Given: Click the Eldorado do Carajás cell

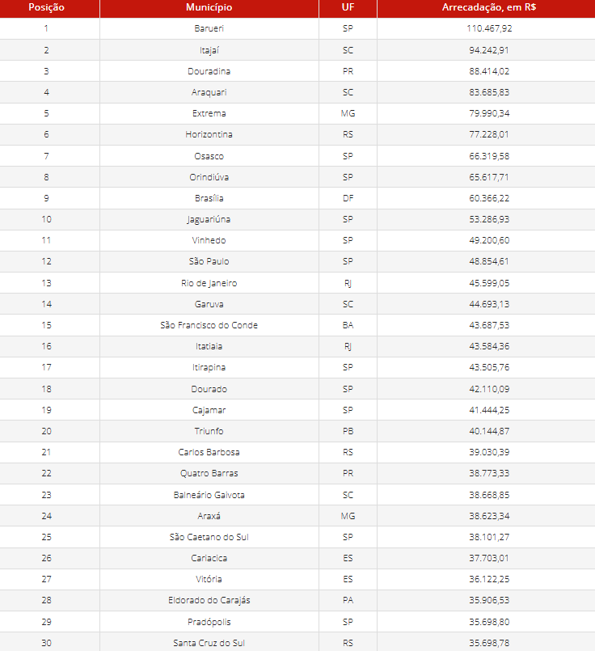Looking at the screenshot, I should point(209,600).
